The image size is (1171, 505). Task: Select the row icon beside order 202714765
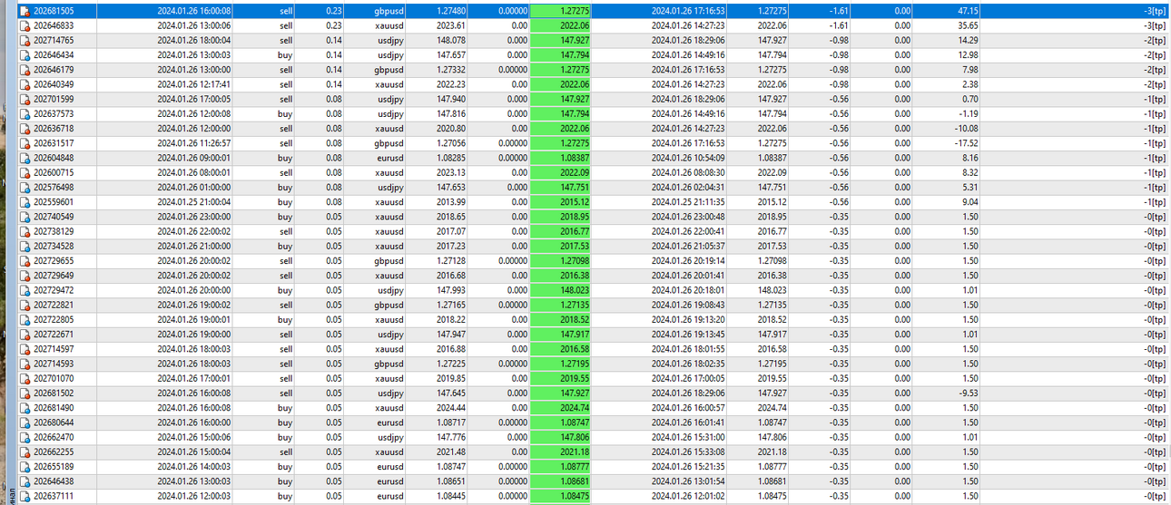pyautogui.click(x=25, y=41)
